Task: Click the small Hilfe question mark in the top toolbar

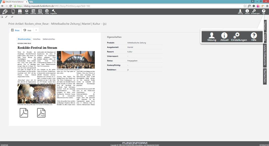Action: 263,12
